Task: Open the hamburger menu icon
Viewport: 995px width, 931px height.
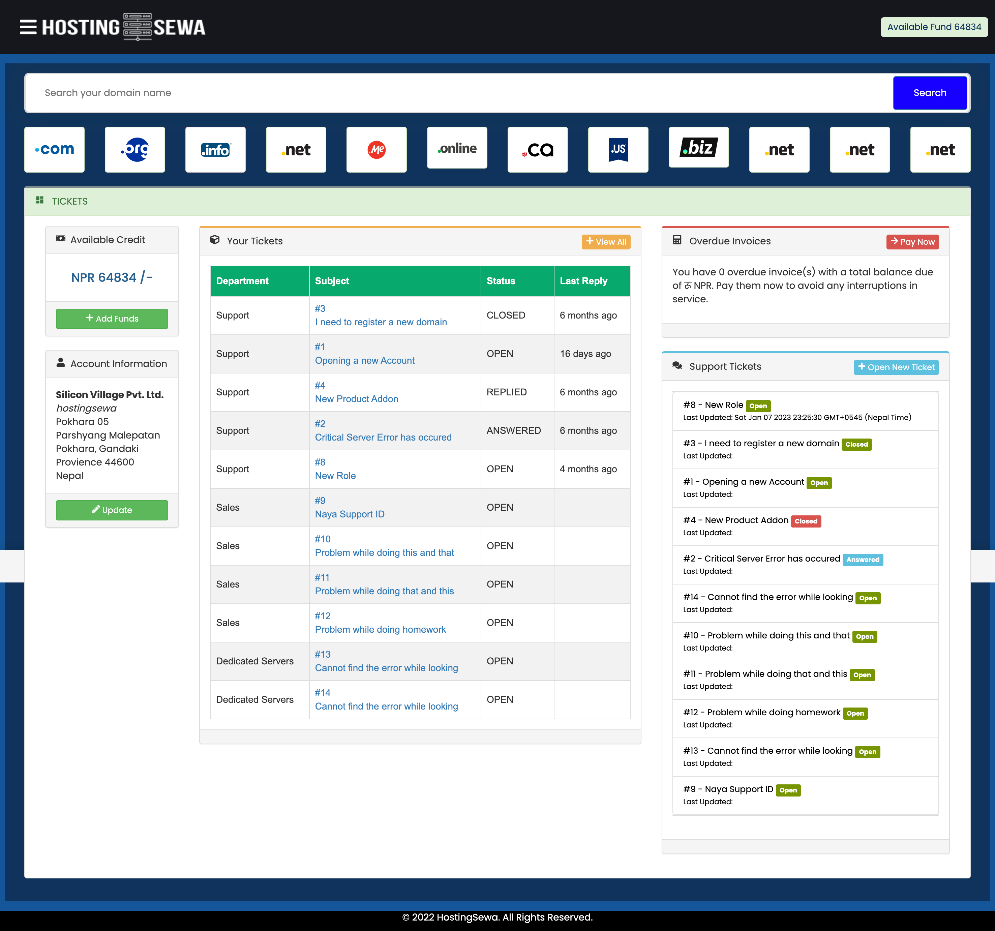Action: (x=28, y=27)
